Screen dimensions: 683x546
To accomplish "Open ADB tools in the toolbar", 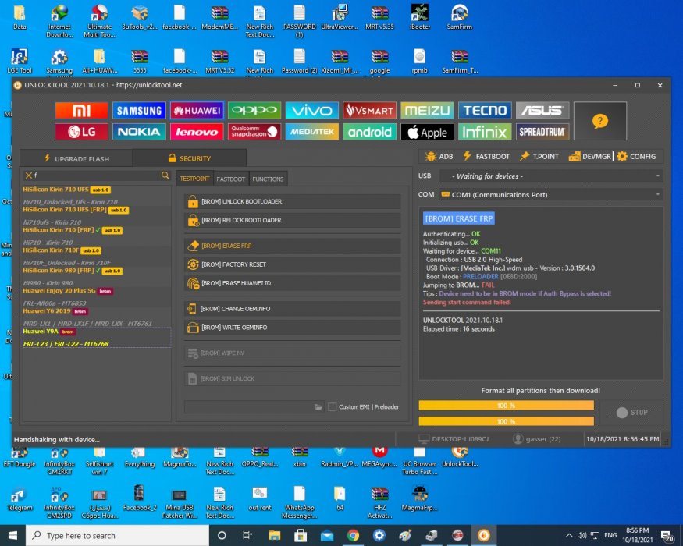I will (x=439, y=156).
